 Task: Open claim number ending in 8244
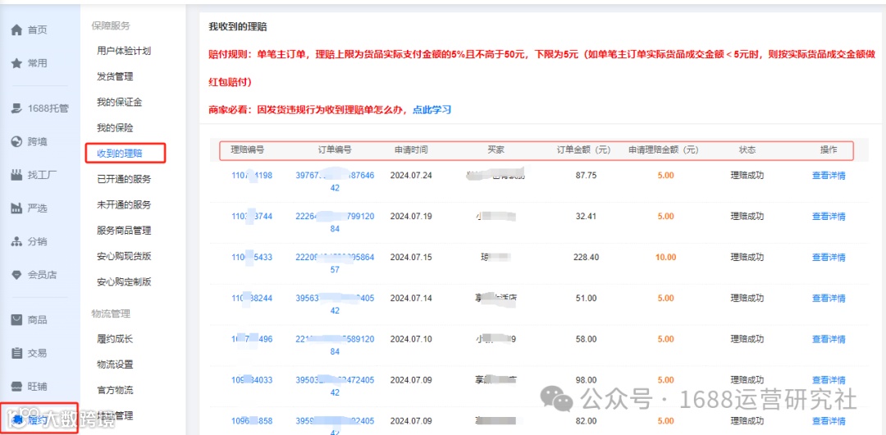click(x=252, y=298)
